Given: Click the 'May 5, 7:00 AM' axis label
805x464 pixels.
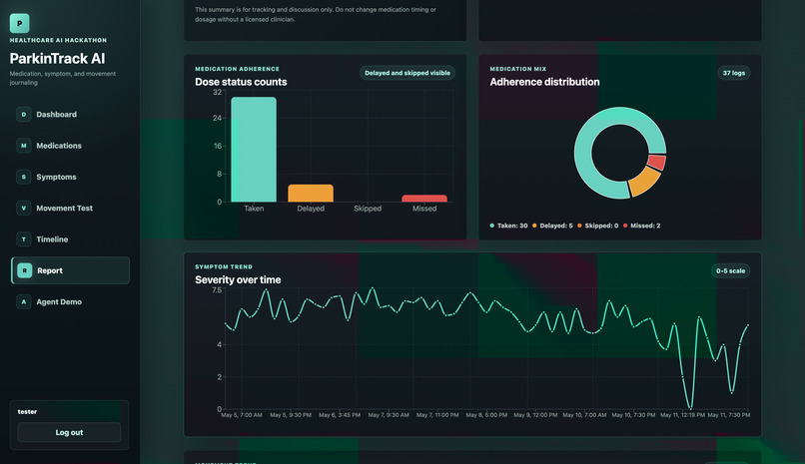Looking at the screenshot, I should pyautogui.click(x=242, y=415).
